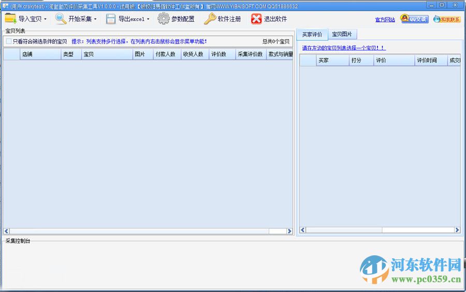Sort by the 宝贝 column header
Image resolution: width=466 pixels, height=292 pixels.
tap(107, 54)
